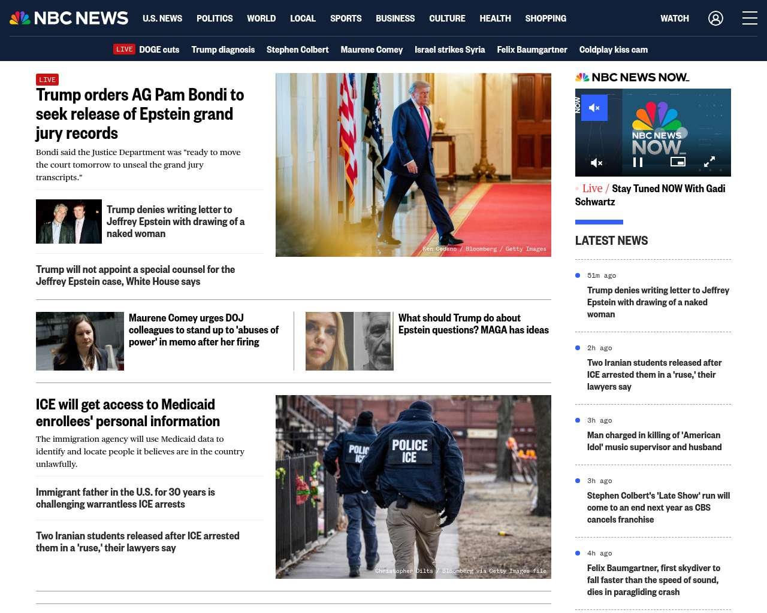Open the Maurene Comey trending topic

372,50
